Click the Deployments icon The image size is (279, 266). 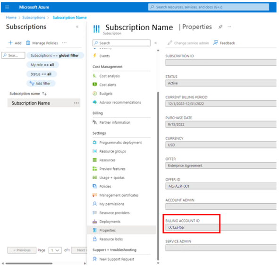[x=95, y=221]
